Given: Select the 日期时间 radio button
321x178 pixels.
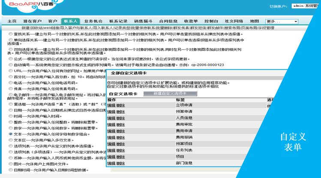Looking at the screenshot, I should pyautogui.click(x=10, y=170).
